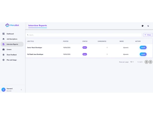
Task: View Details for Full Stack Java Developer
Action: [143, 54]
